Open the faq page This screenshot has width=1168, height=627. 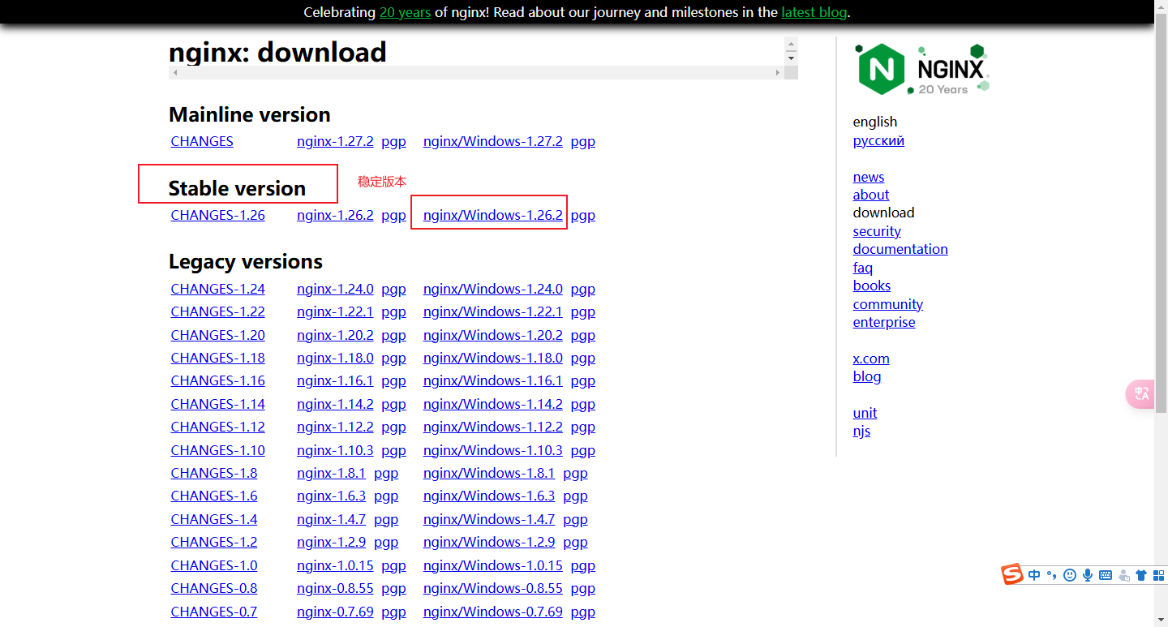tap(863, 268)
